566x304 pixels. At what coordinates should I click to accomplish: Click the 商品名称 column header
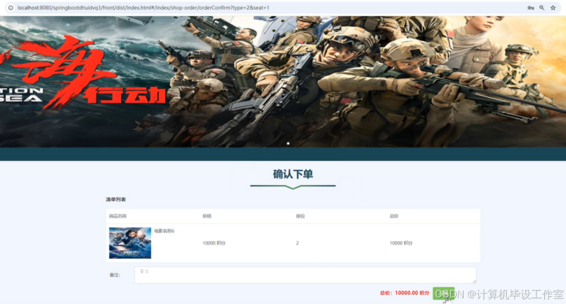point(118,216)
